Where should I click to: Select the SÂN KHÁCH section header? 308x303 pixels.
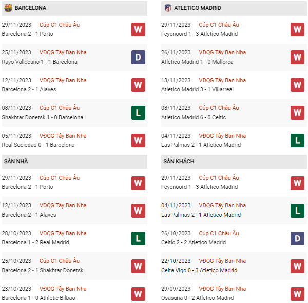coord(180,161)
